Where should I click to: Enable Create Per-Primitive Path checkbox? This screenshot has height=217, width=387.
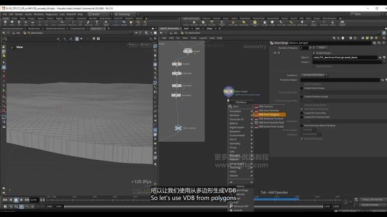pos(302,117)
